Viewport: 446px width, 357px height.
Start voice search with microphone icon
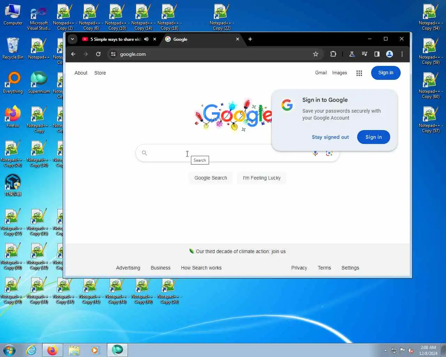point(315,153)
